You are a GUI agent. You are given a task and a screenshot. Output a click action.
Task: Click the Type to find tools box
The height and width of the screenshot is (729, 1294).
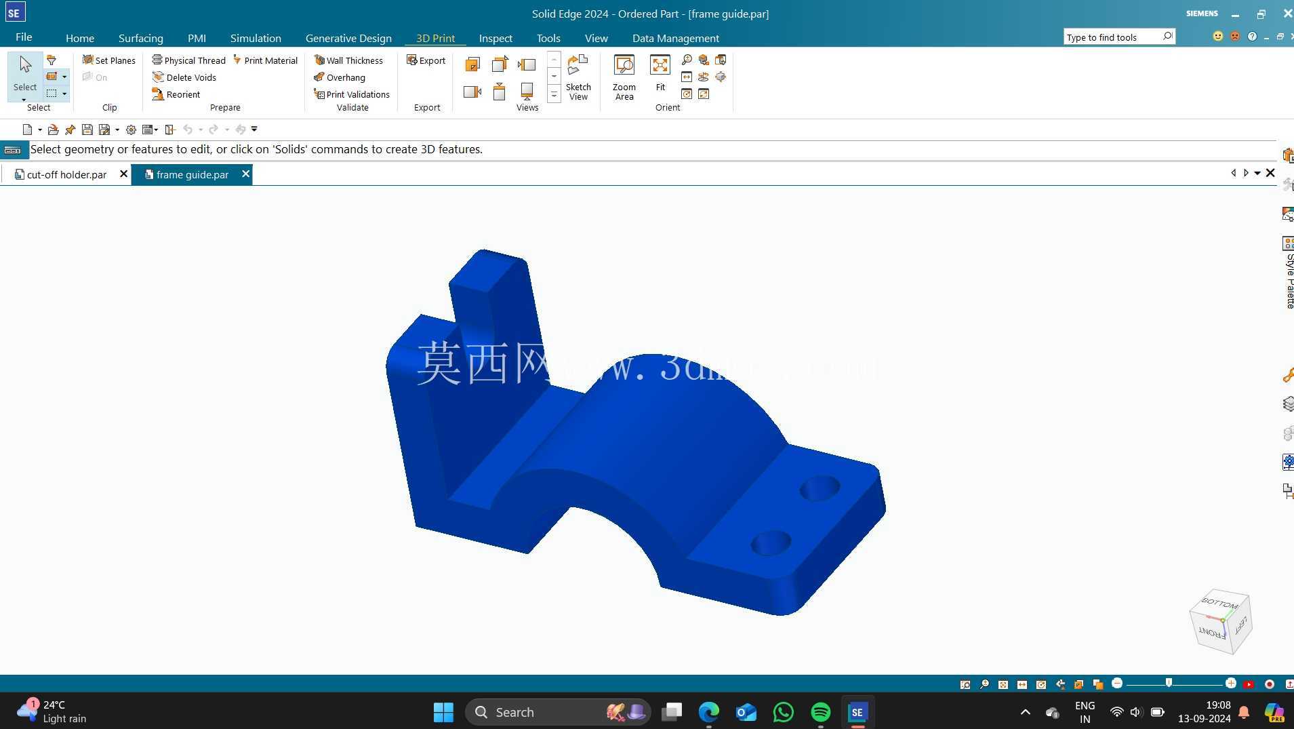tap(1119, 37)
